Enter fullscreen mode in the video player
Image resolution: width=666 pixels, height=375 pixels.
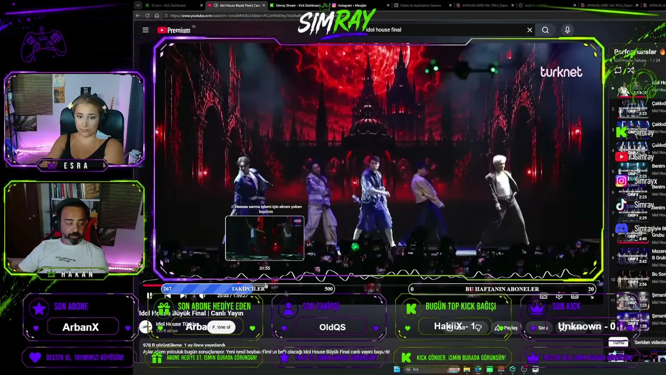[x=591, y=296]
